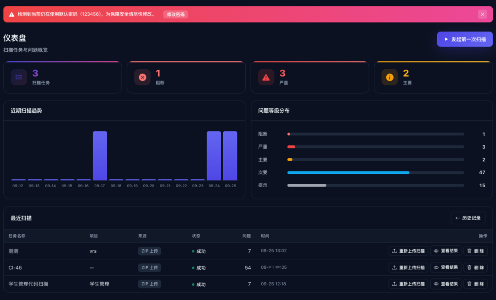The image size is (496, 300).
Task: Click the grey 提示 distribution bar
Action: tap(306, 185)
